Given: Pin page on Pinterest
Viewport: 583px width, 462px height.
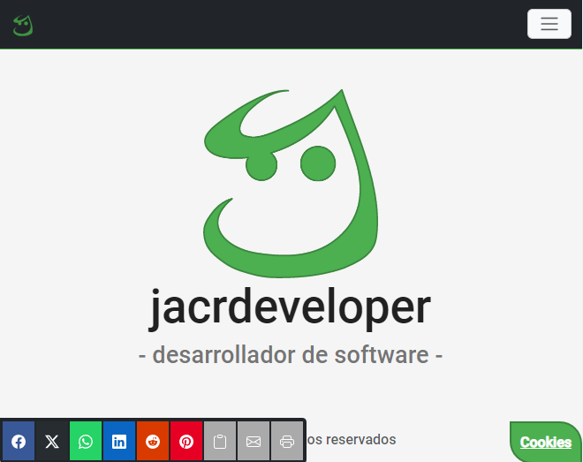Looking at the screenshot, I should point(186,441).
